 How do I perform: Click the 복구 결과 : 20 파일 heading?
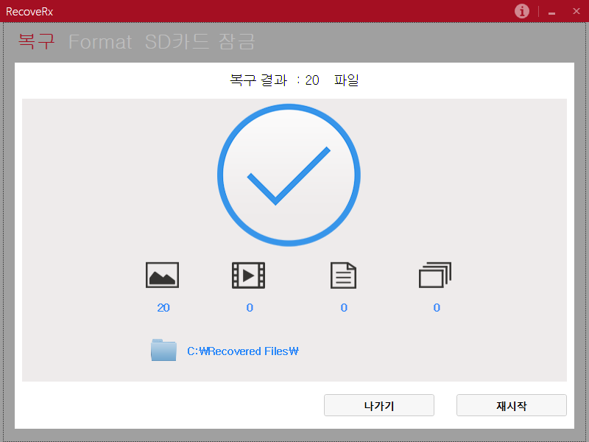click(294, 80)
